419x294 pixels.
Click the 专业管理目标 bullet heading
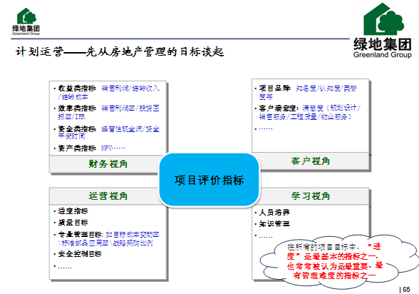[81, 235]
